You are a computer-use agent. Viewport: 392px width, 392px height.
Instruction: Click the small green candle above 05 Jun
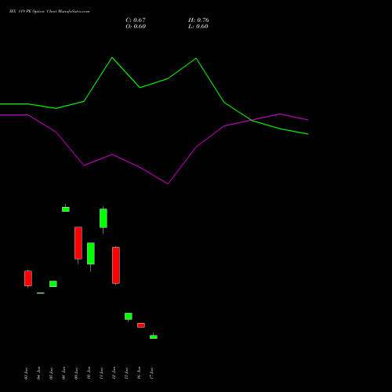pos(53,284)
